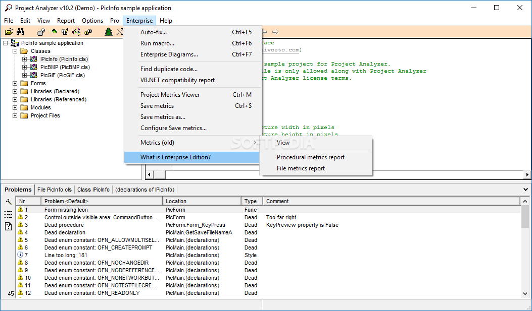
Task: Click the green flying eraser toolbar icon
Action: coord(53,32)
